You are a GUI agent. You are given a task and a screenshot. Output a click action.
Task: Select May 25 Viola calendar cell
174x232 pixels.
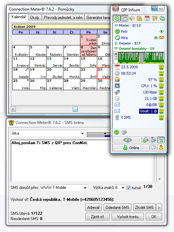click(21, 84)
